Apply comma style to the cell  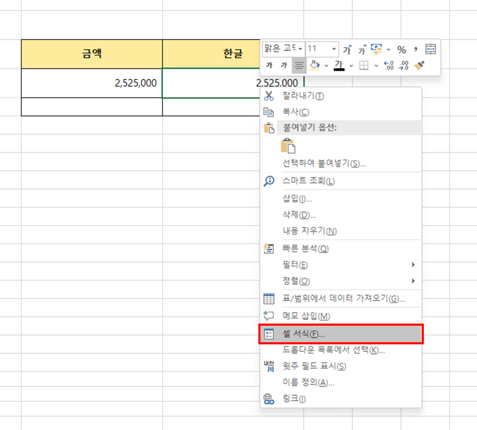[x=415, y=49]
